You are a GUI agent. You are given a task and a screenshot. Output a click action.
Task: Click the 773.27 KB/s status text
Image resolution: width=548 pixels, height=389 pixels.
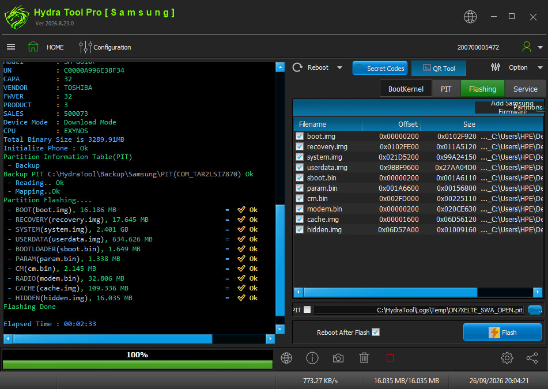[320, 380]
